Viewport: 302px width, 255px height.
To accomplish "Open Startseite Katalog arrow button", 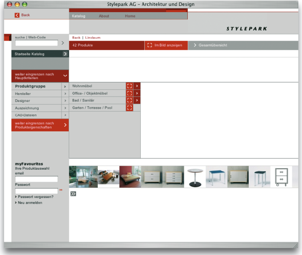I will click(65, 54).
